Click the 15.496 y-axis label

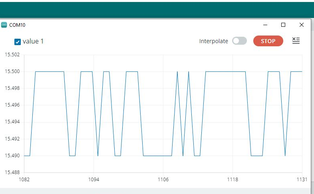click(12, 105)
